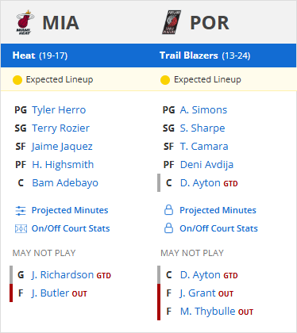The width and height of the screenshot is (297, 333).
Task: Click the Trail Blazers yellow Expected Lineup dot
Action: (x=165, y=80)
